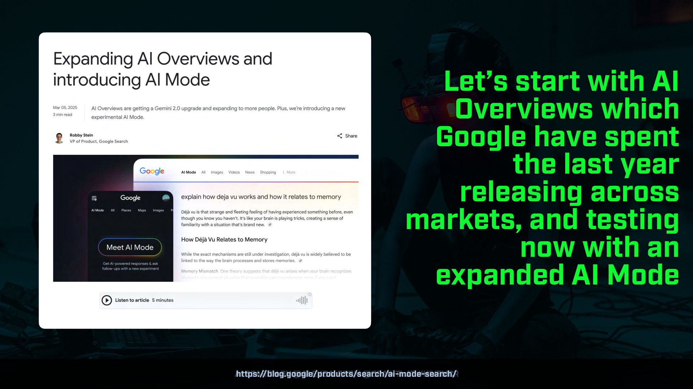
Task: Open the Videos search tab
Action: (234, 172)
